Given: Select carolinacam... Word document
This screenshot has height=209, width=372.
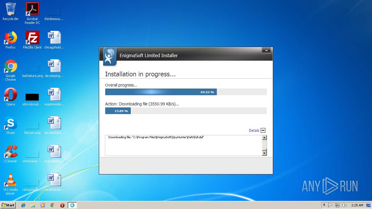Looking at the screenshot, I should point(54,182).
